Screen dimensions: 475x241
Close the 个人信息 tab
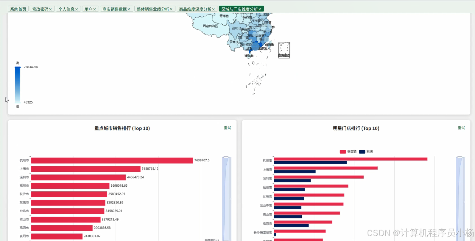pyautogui.click(x=77, y=9)
